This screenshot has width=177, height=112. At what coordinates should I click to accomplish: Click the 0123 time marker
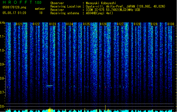[x=53, y=24]
